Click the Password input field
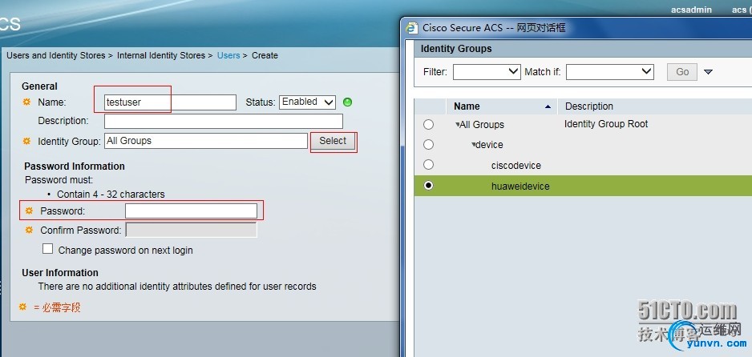The width and height of the screenshot is (752, 357). [191, 211]
